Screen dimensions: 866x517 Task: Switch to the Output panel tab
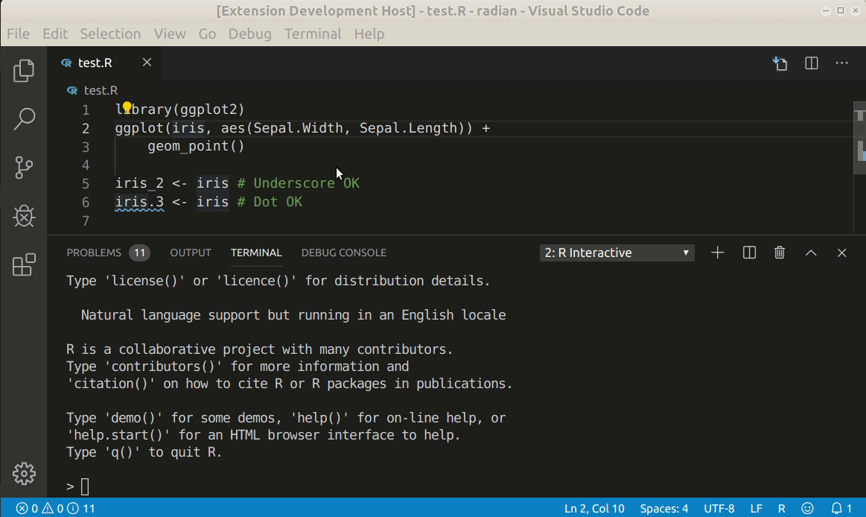(191, 253)
